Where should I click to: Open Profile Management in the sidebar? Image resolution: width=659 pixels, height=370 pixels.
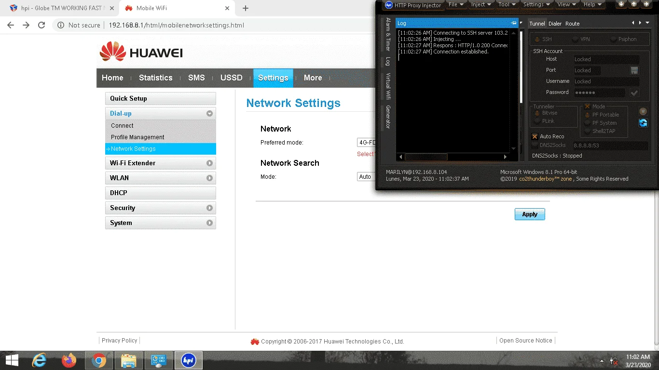[137, 137]
